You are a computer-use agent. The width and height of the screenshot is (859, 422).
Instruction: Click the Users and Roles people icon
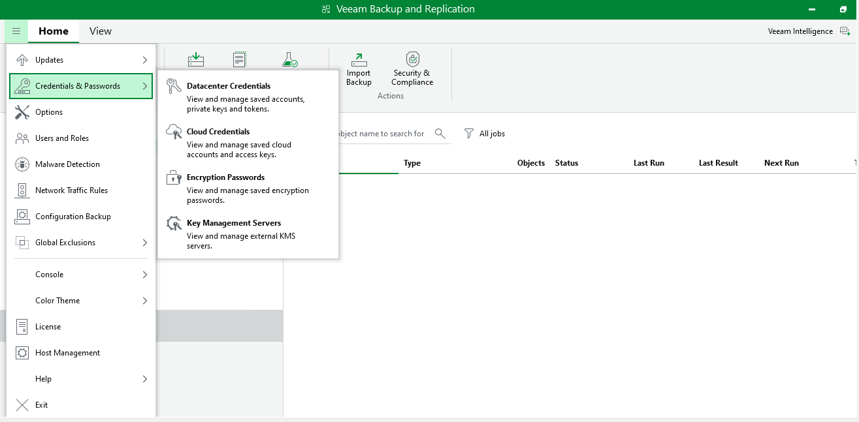coord(22,138)
